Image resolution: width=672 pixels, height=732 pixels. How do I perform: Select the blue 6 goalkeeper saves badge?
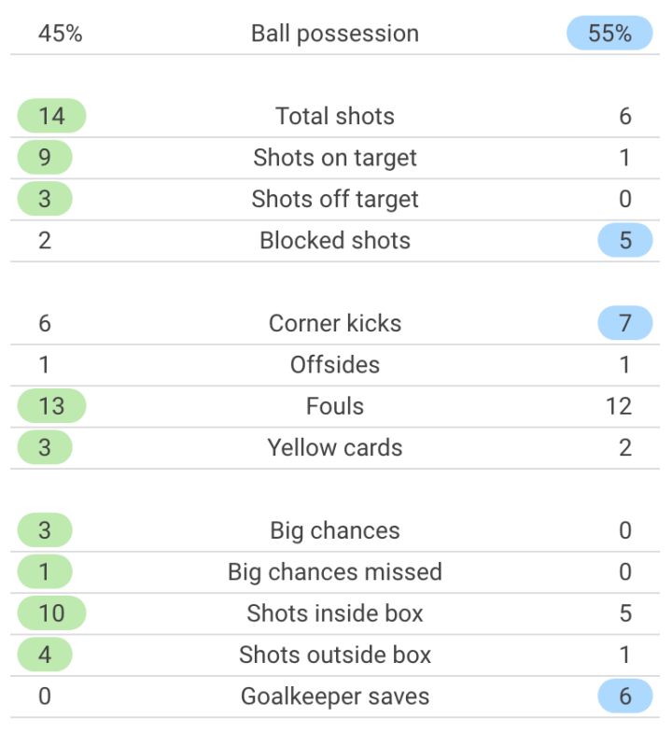pos(624,697)
